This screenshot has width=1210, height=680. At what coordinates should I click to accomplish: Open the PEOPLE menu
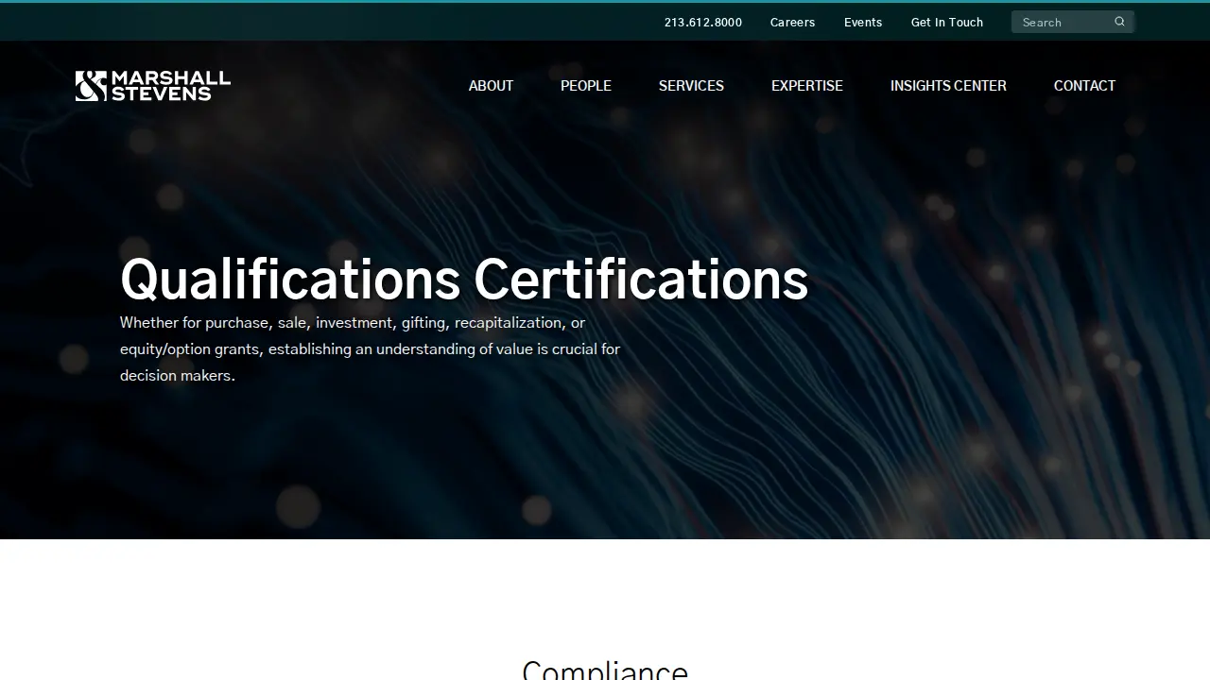point(586,86)
